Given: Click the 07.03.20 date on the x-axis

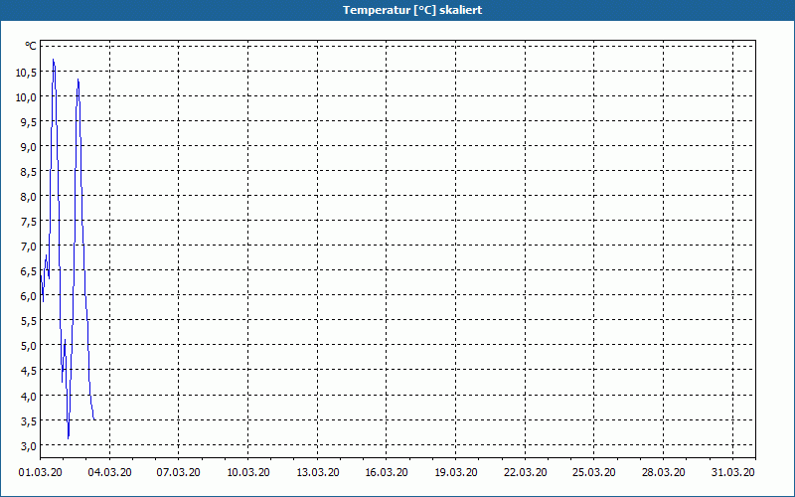Looking at the screenshot, I should click(x=179, y=472).
